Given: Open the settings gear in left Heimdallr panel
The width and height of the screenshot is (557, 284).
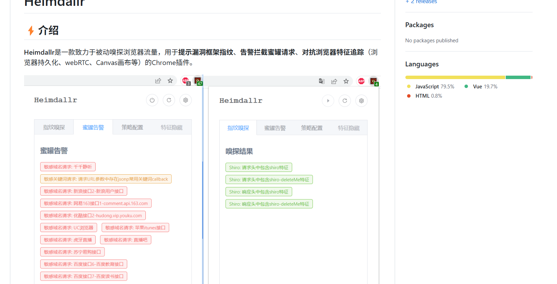Looking at the screenshot, I should click(186, 100).
